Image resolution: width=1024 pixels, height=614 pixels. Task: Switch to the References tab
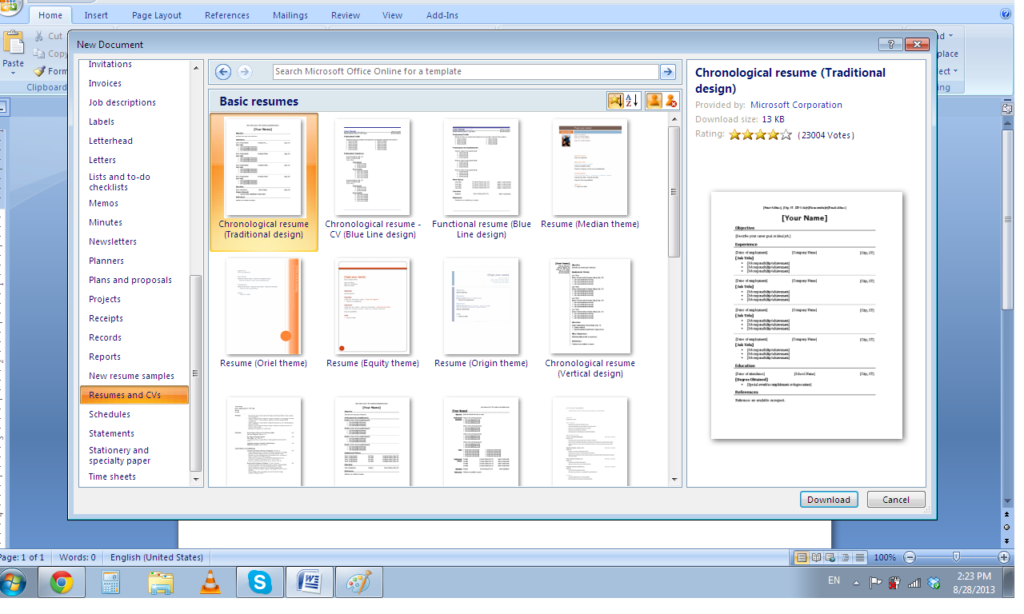(x=227, y=15)
